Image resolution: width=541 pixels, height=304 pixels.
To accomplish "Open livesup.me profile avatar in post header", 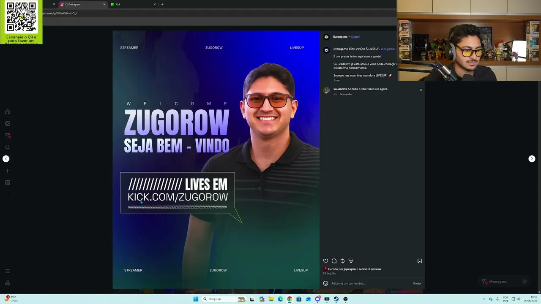I will tap(326, 37).
